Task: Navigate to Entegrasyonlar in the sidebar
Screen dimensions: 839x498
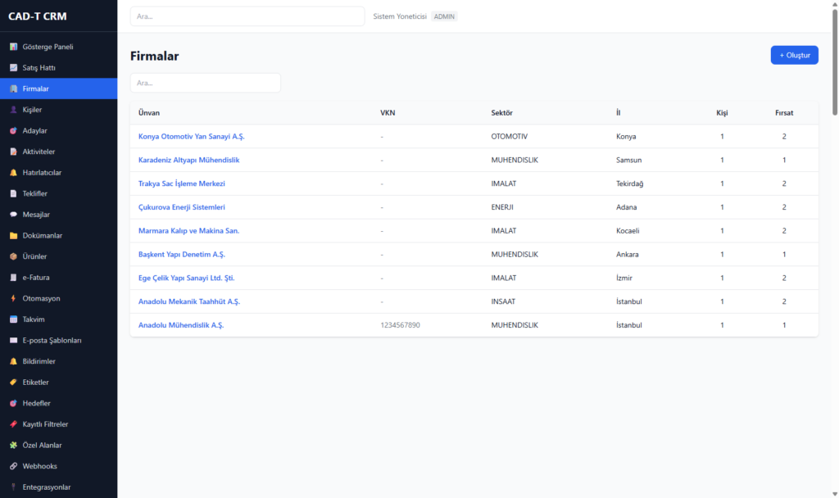Action: pos(58,487)
